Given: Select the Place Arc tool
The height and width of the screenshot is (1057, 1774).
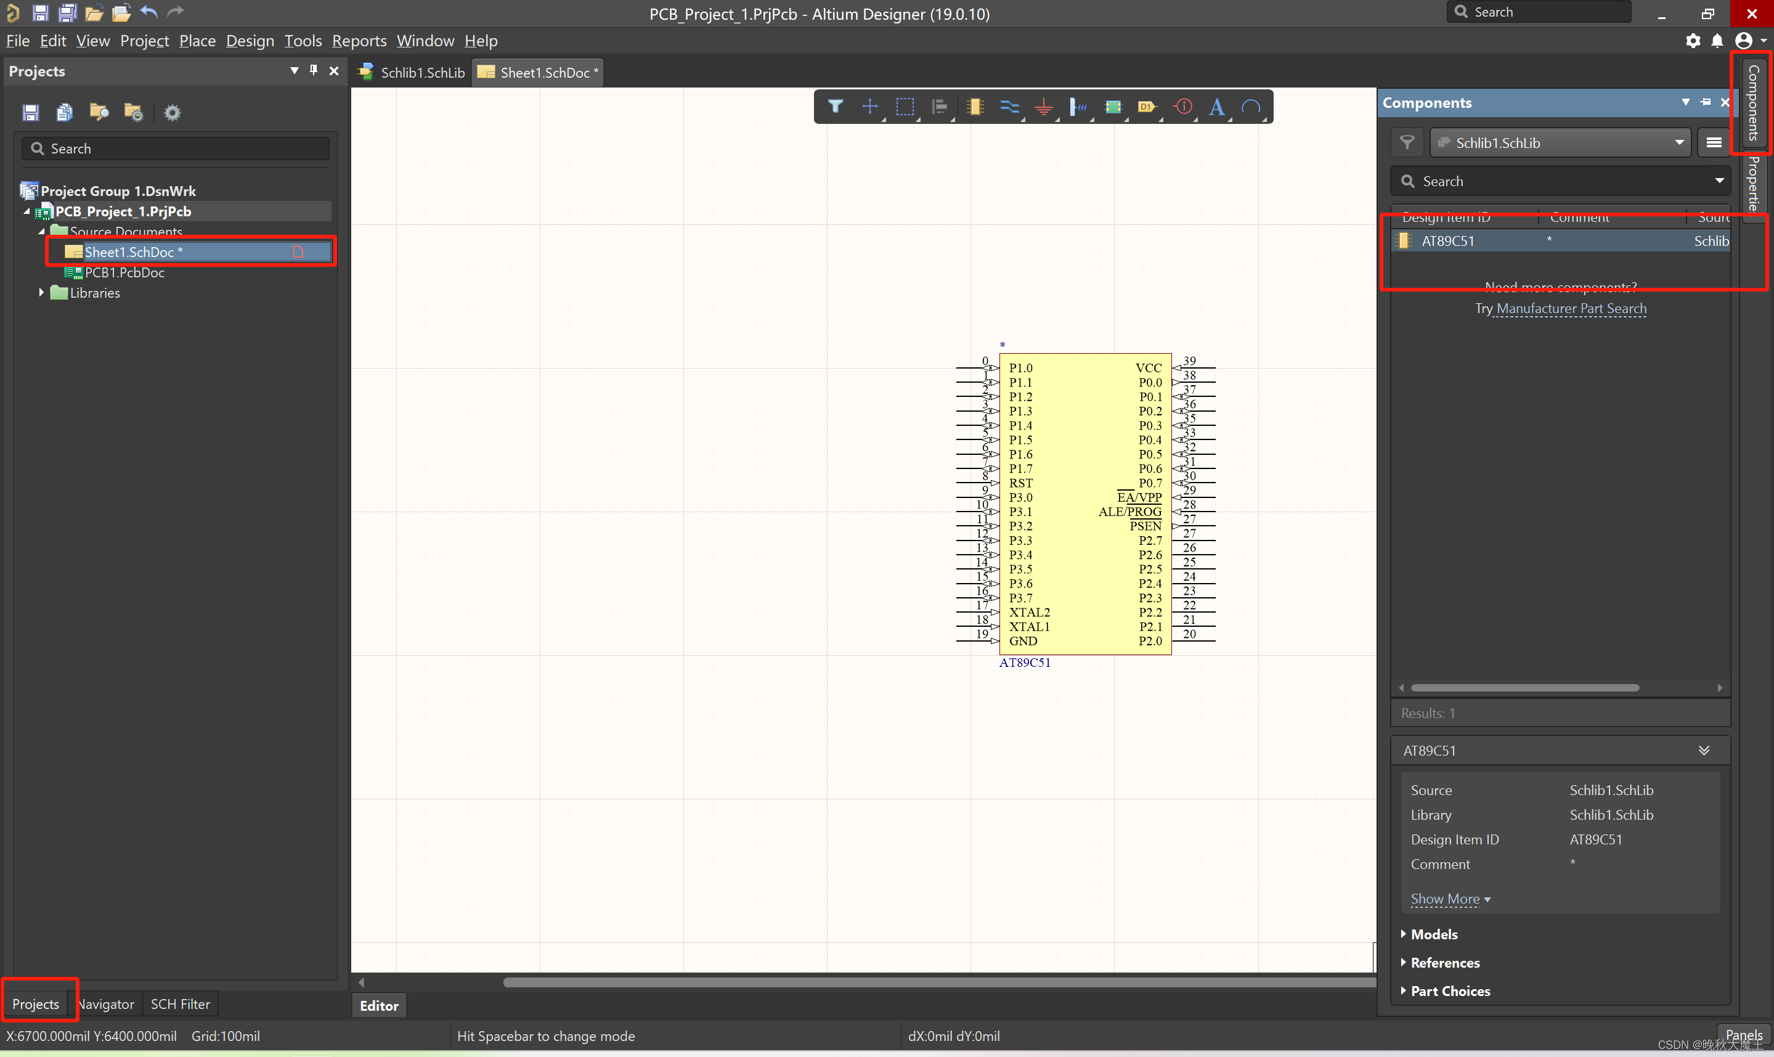Looking at the screenshot, I should pos(1251,107).
